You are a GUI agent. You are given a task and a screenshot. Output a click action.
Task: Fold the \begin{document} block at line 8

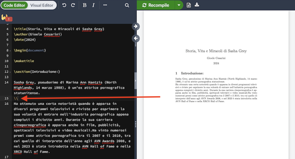pyautogui.click(x=10, y=51)
